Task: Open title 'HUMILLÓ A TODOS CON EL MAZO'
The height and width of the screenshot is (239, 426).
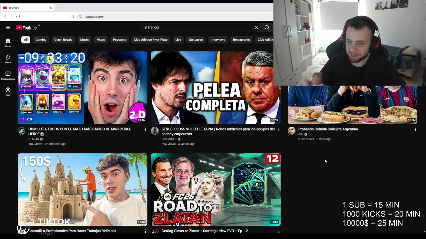Action: tap(80, 131)
